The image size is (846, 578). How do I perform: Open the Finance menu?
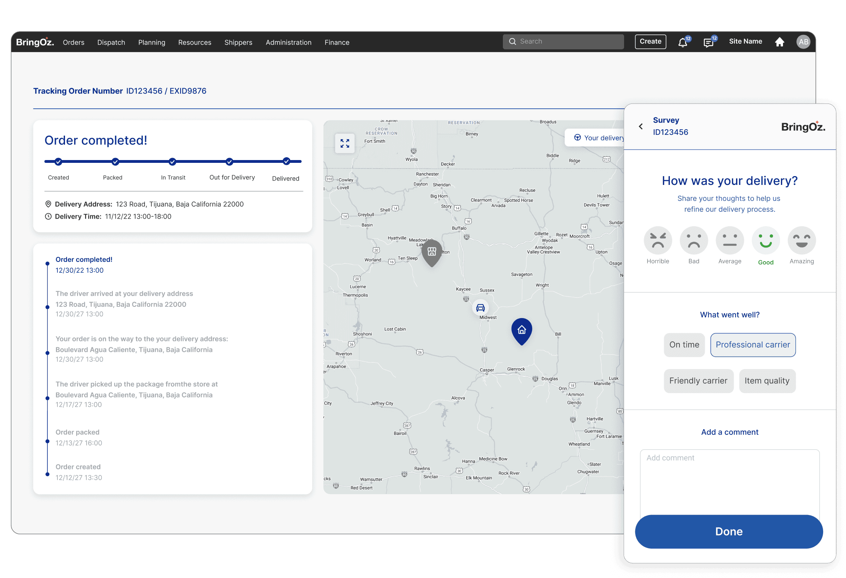coord(337,43)
